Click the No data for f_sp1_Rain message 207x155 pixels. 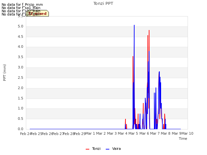[21, 8]
